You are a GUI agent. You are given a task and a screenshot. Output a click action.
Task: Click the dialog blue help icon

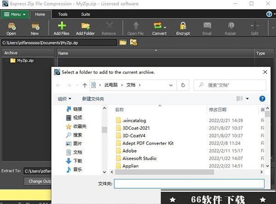pos(262,99)
